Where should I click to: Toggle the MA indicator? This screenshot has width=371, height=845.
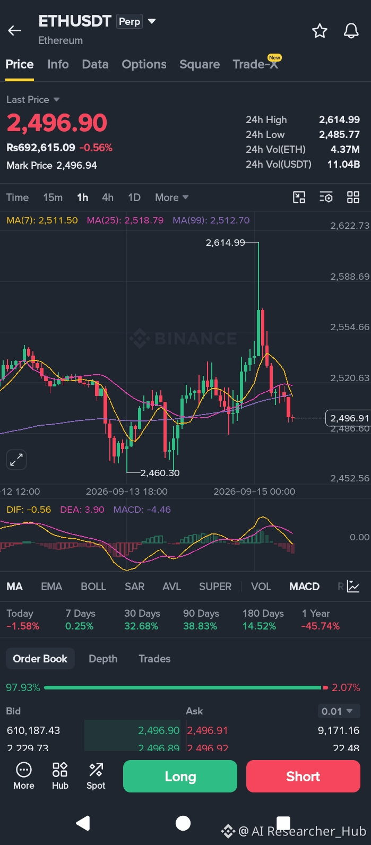[x=14, y=587]
